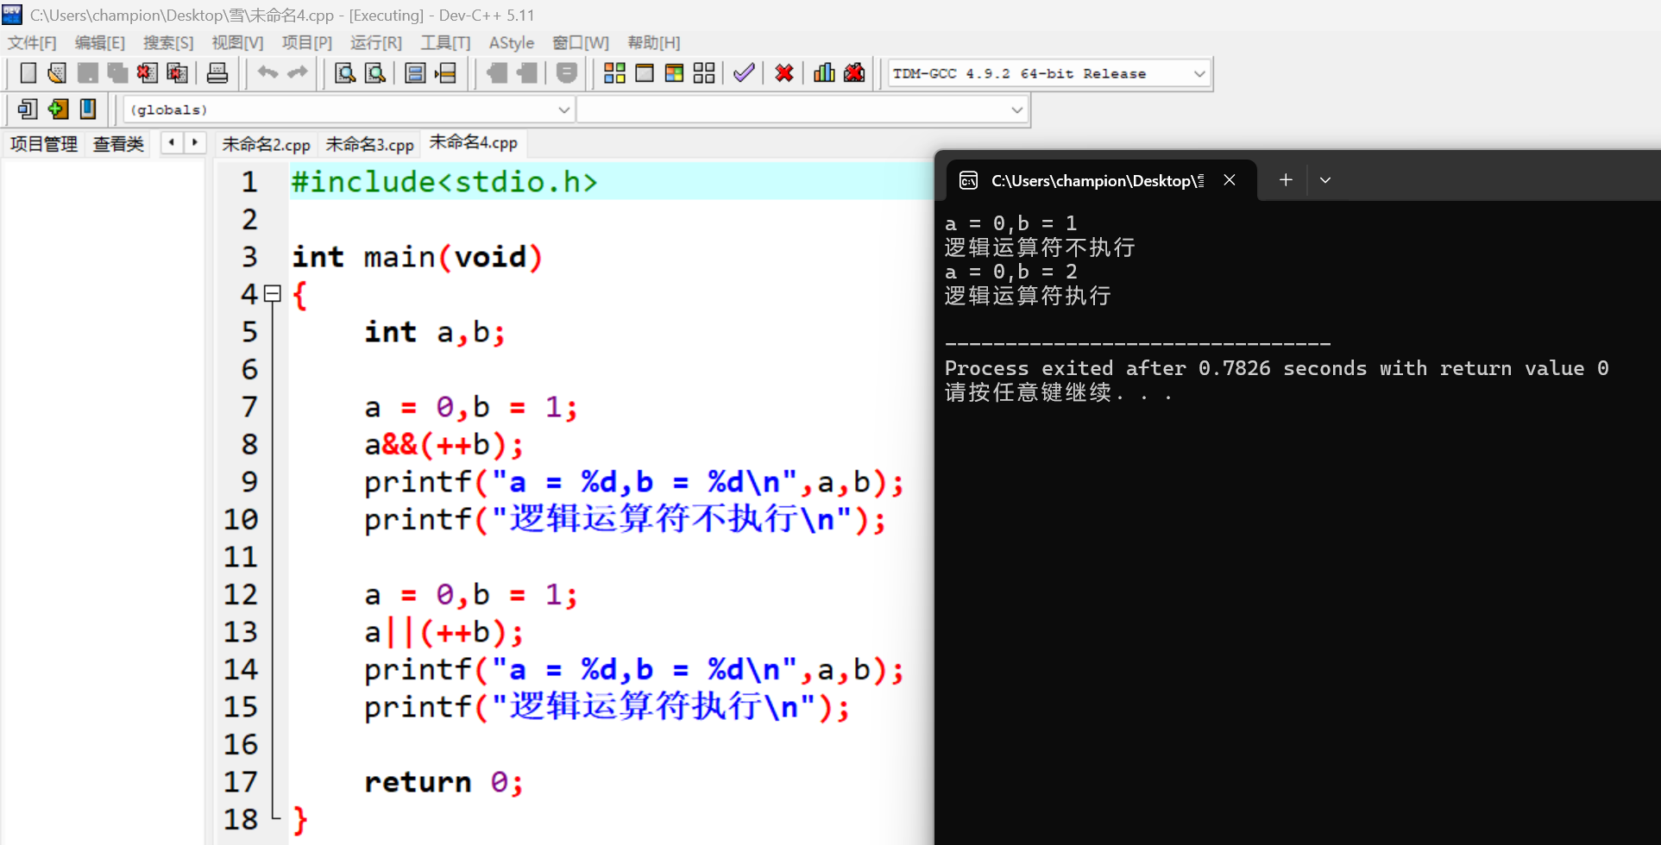
Task: Click the 'Process exited after' console message
Action: 1276,368
